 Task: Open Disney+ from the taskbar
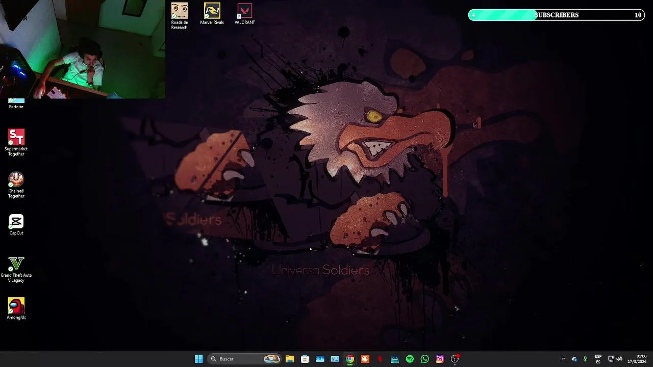pos(395,359)
